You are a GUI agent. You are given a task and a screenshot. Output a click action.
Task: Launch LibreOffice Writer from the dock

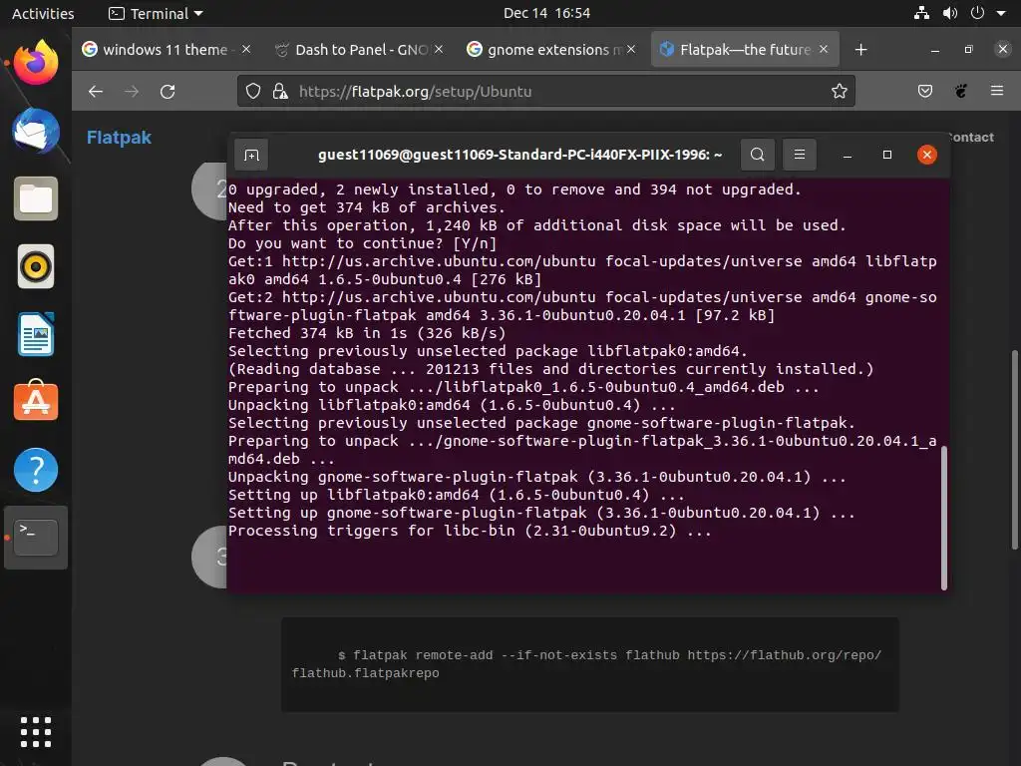pos(36,334)
